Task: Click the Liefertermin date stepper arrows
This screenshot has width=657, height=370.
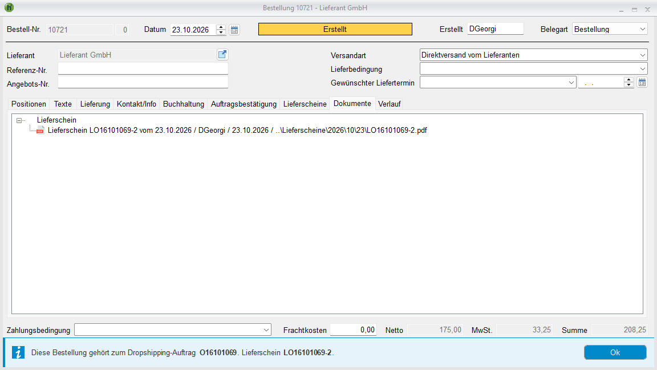Action: click(628, 82)
